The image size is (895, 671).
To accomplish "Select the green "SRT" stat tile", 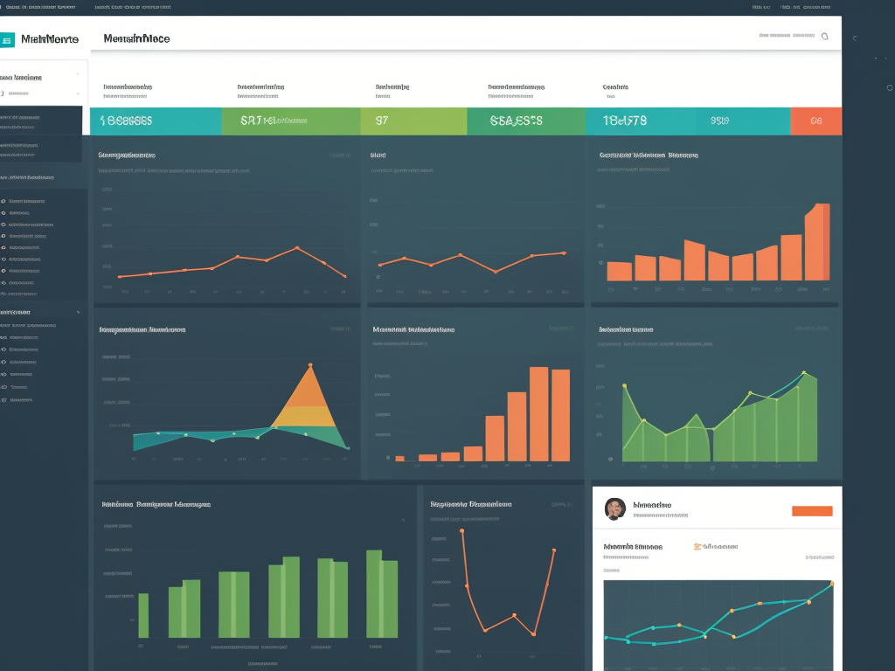I will point(290,121).
